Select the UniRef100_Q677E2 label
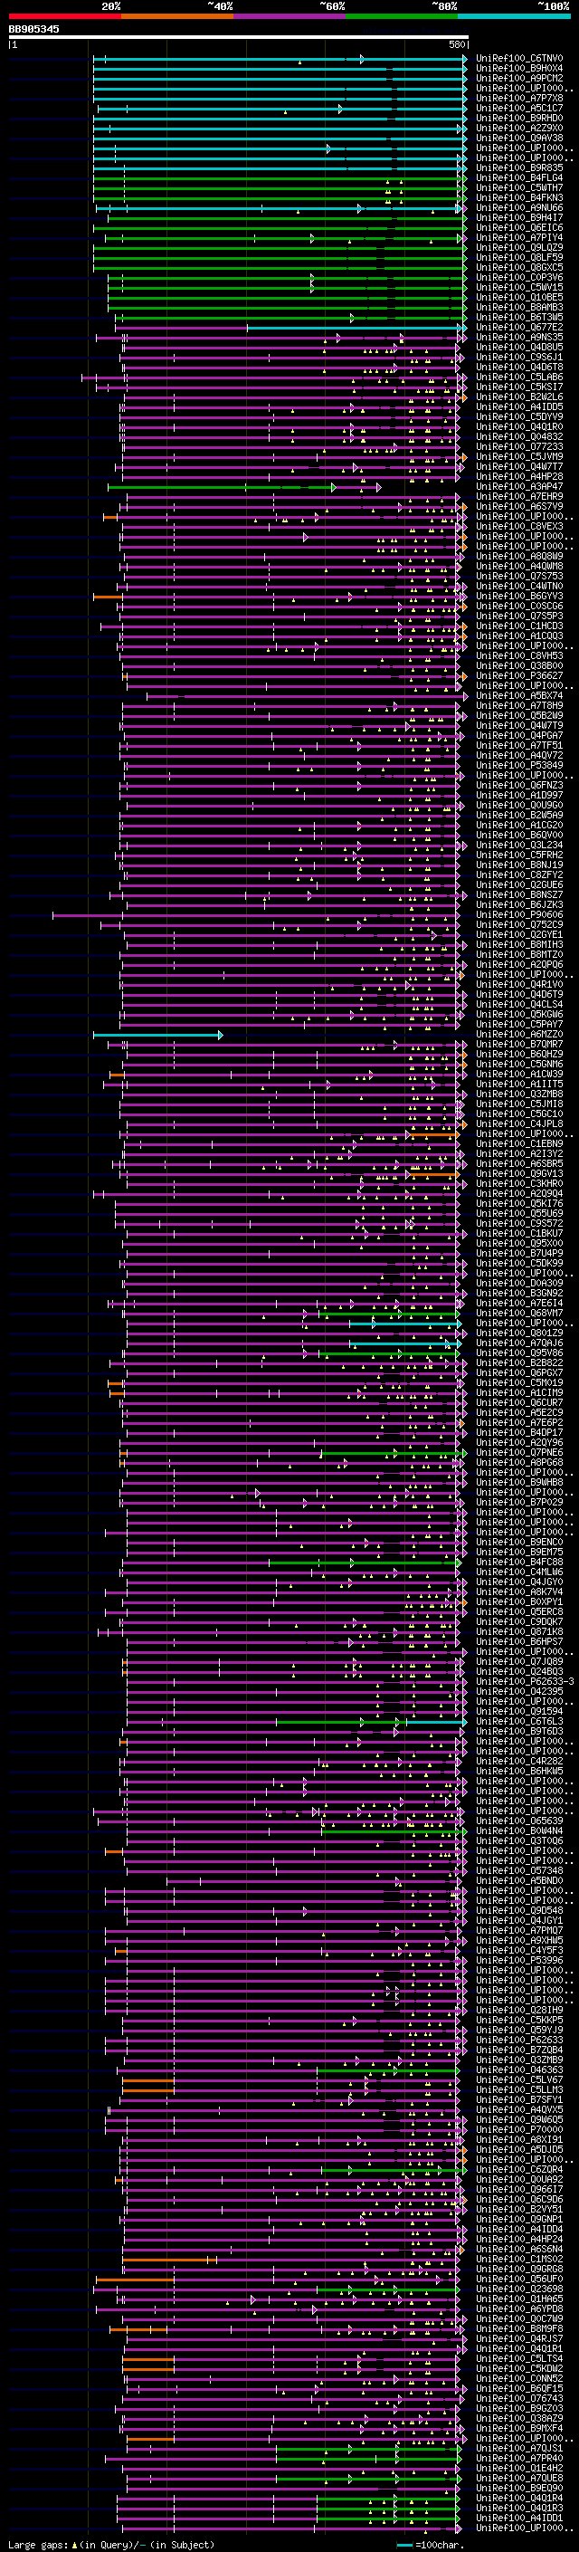Screen dimensions: 579x2552 pyautogui.click(x=519, y=327)
